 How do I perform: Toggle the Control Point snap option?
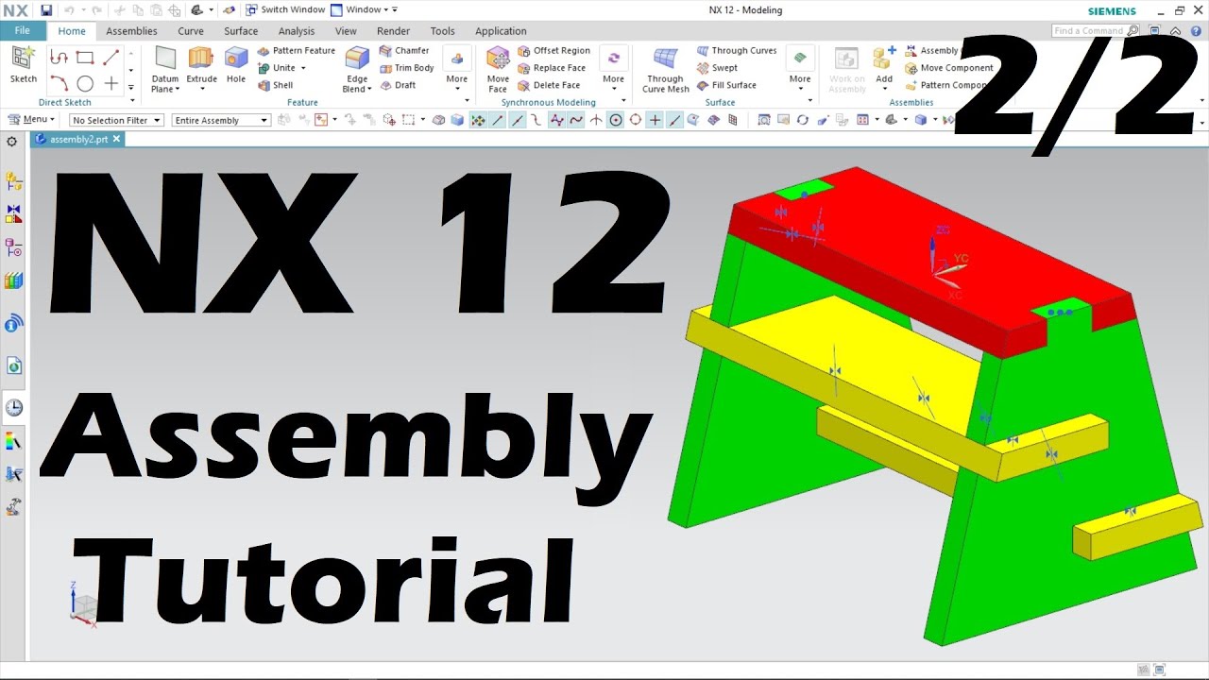[536, 120]
